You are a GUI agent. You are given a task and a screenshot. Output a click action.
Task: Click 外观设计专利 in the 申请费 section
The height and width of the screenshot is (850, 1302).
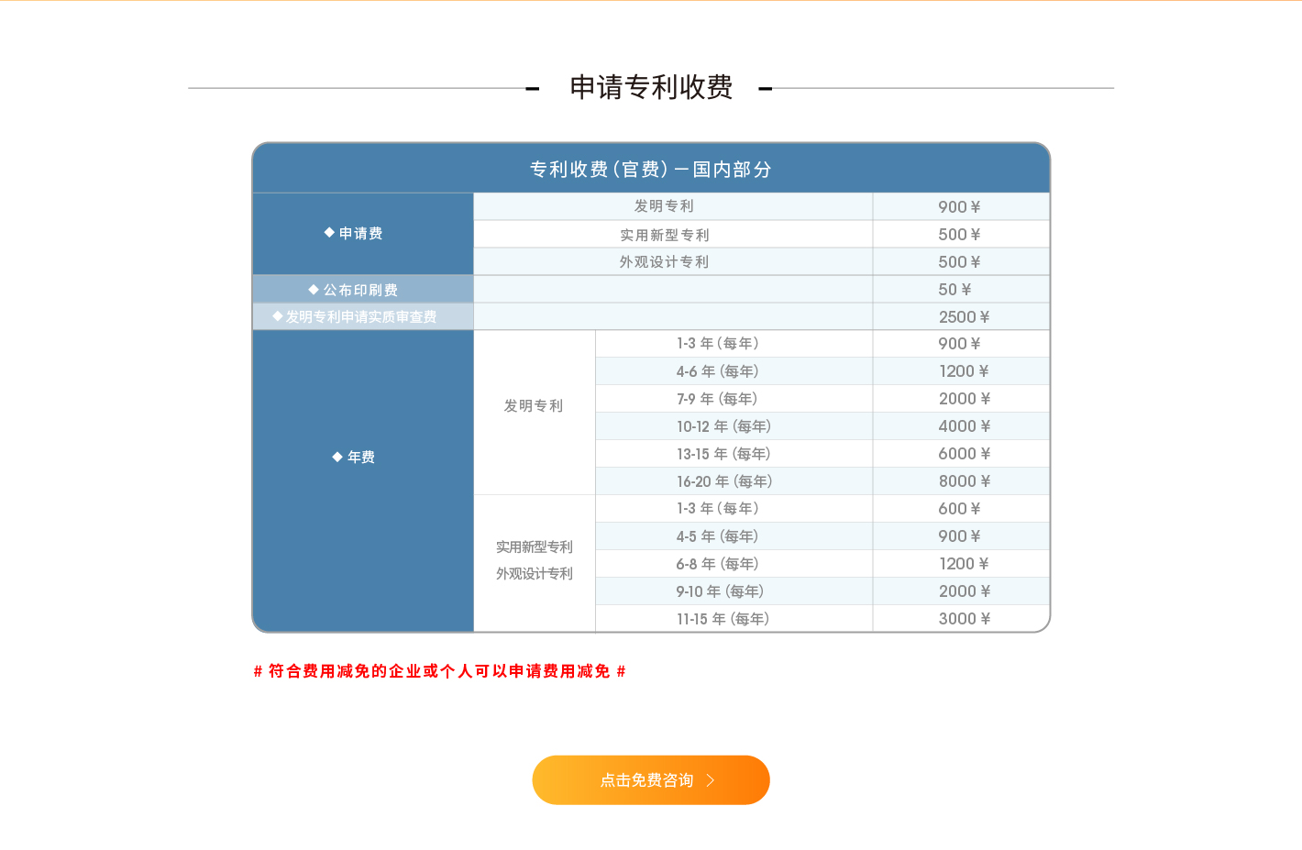664,261
